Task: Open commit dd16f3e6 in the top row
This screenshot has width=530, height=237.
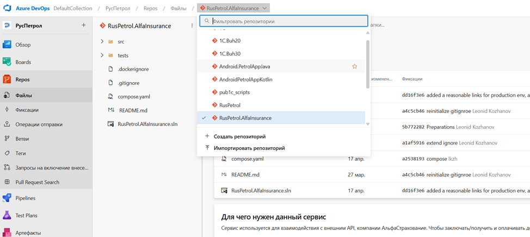Action: click(x=413, y=96)
